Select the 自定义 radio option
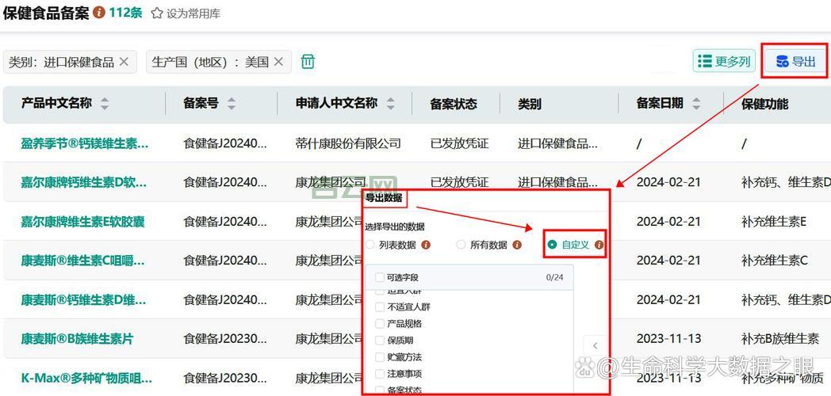 point(553,245)
